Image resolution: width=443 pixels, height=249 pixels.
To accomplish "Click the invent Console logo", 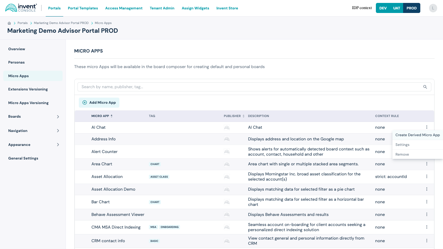I will (x=20, y=8).
